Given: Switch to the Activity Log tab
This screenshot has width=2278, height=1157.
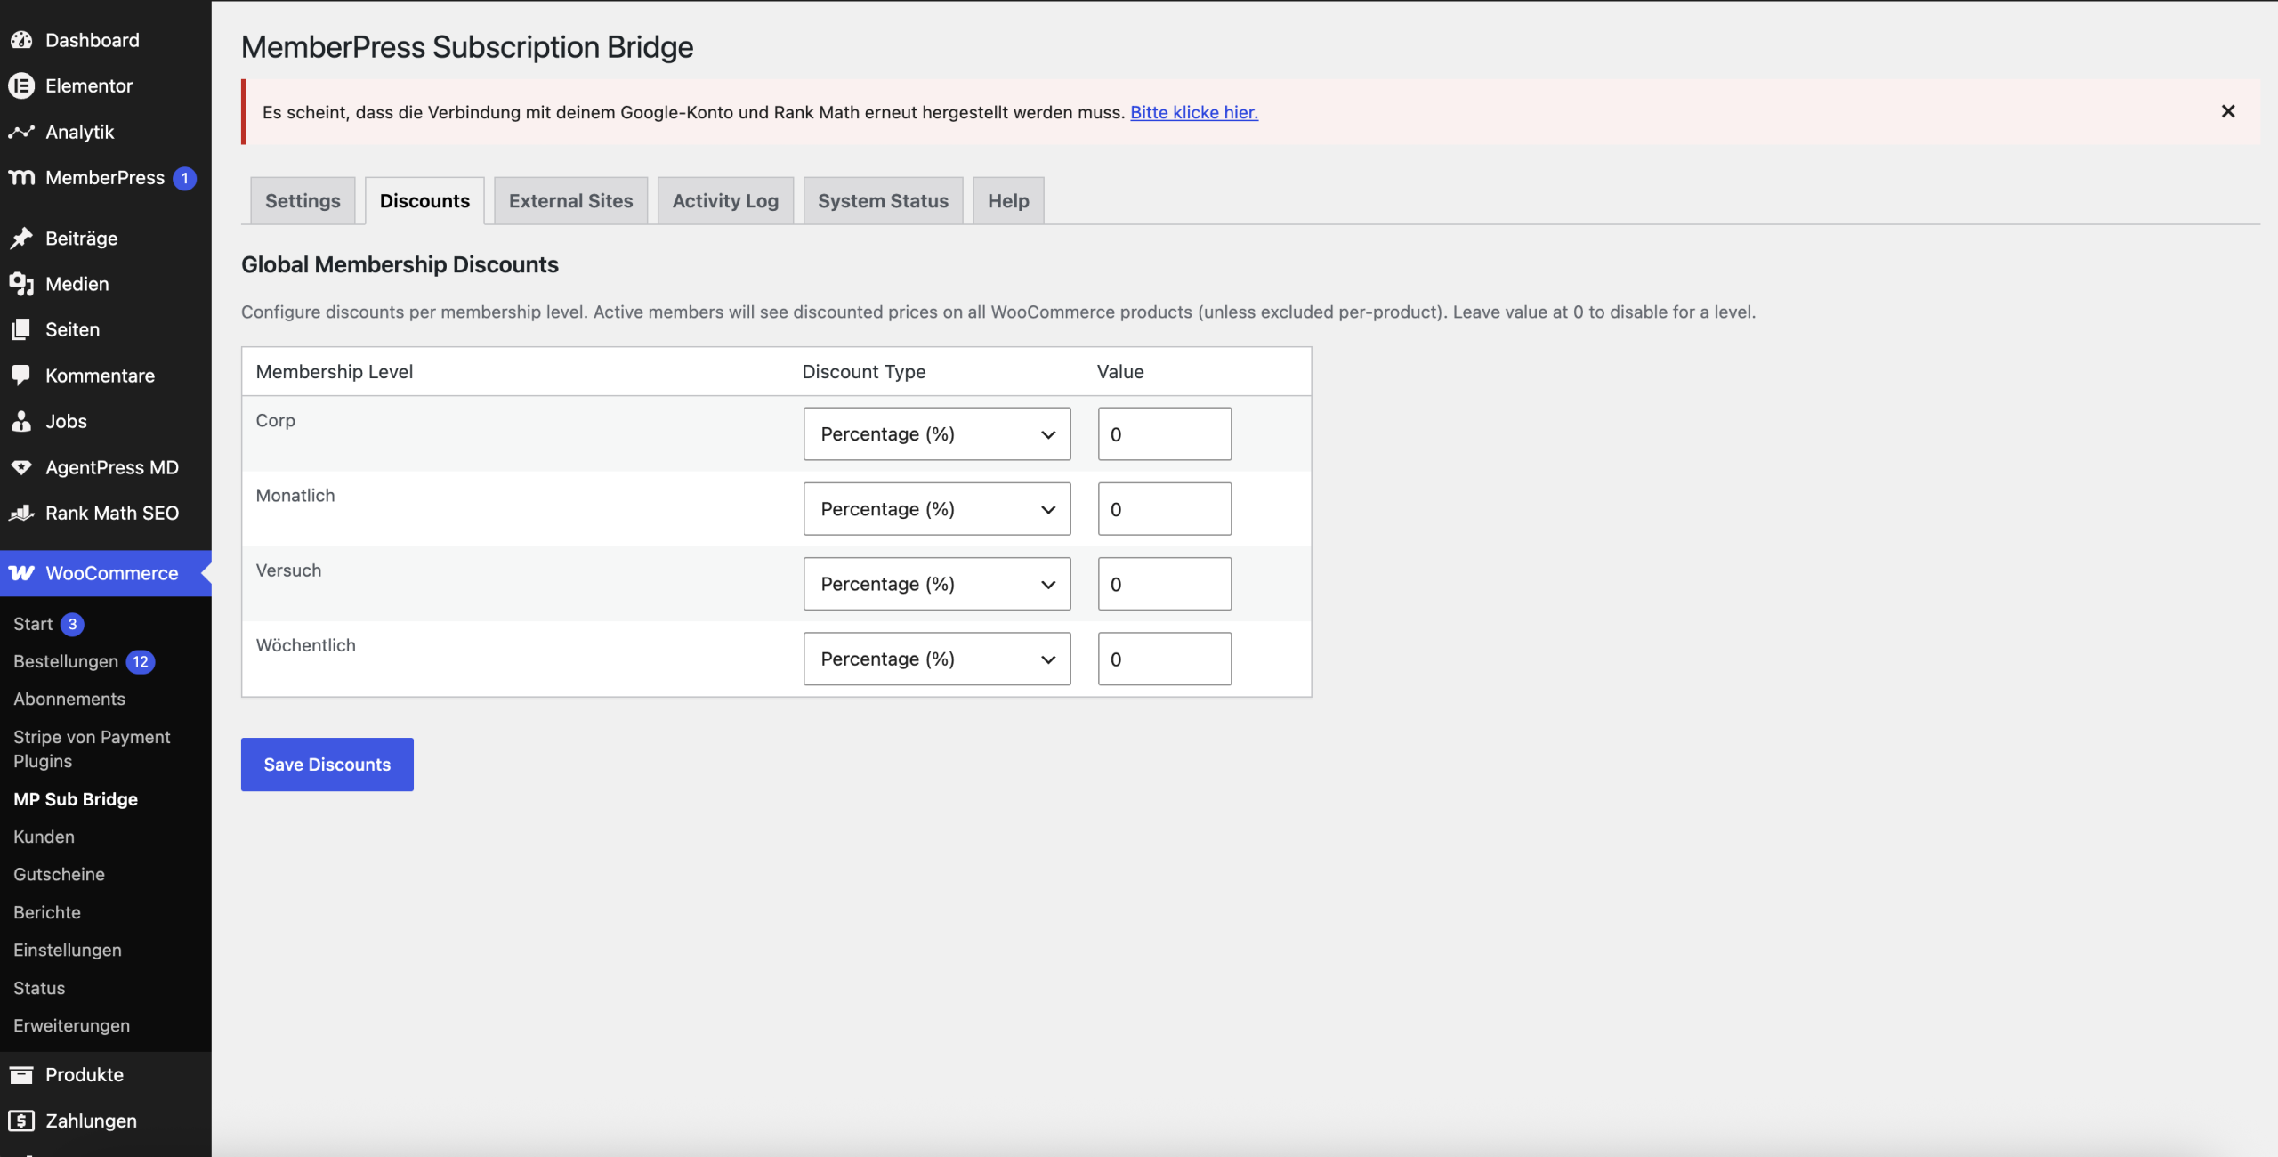Looking at the screenshot, I should tap(725, 200).
